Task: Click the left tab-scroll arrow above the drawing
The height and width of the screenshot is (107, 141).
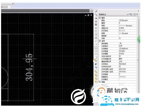Action: [x=91, y=11]
